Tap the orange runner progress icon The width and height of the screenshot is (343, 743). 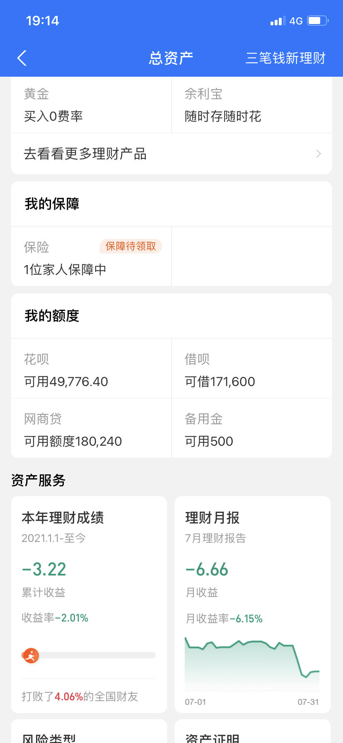[31, 656]
